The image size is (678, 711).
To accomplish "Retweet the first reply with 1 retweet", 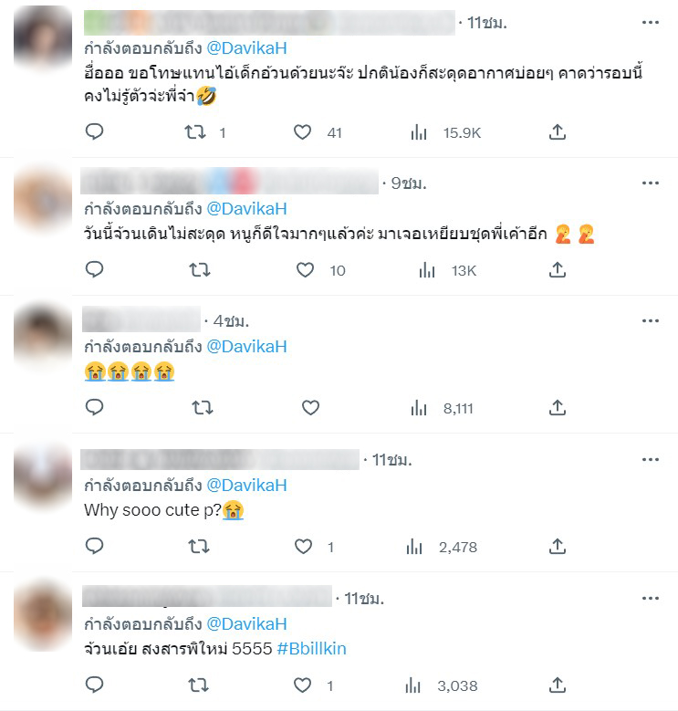I will tap(195, 132).
